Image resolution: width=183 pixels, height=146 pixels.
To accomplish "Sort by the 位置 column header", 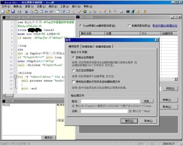I will pyautogui.click(x=122, y=34).
